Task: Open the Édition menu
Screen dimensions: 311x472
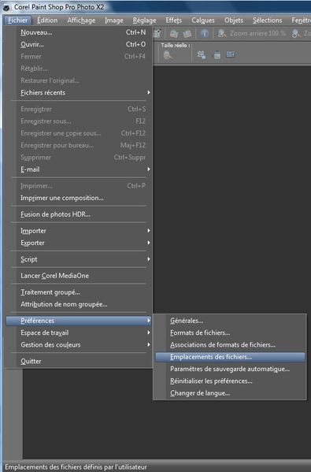Action: point(47,20)
